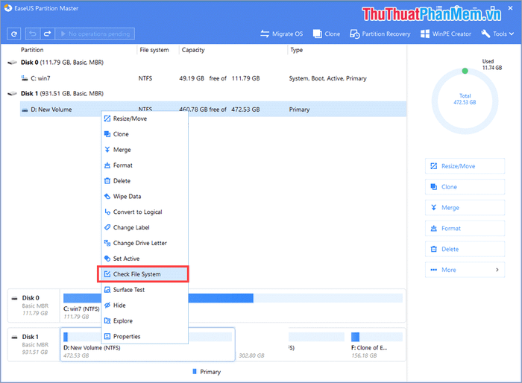Select Hide in context menu
The height and width of the screenshot is (383, 522).
pos(145,306)
